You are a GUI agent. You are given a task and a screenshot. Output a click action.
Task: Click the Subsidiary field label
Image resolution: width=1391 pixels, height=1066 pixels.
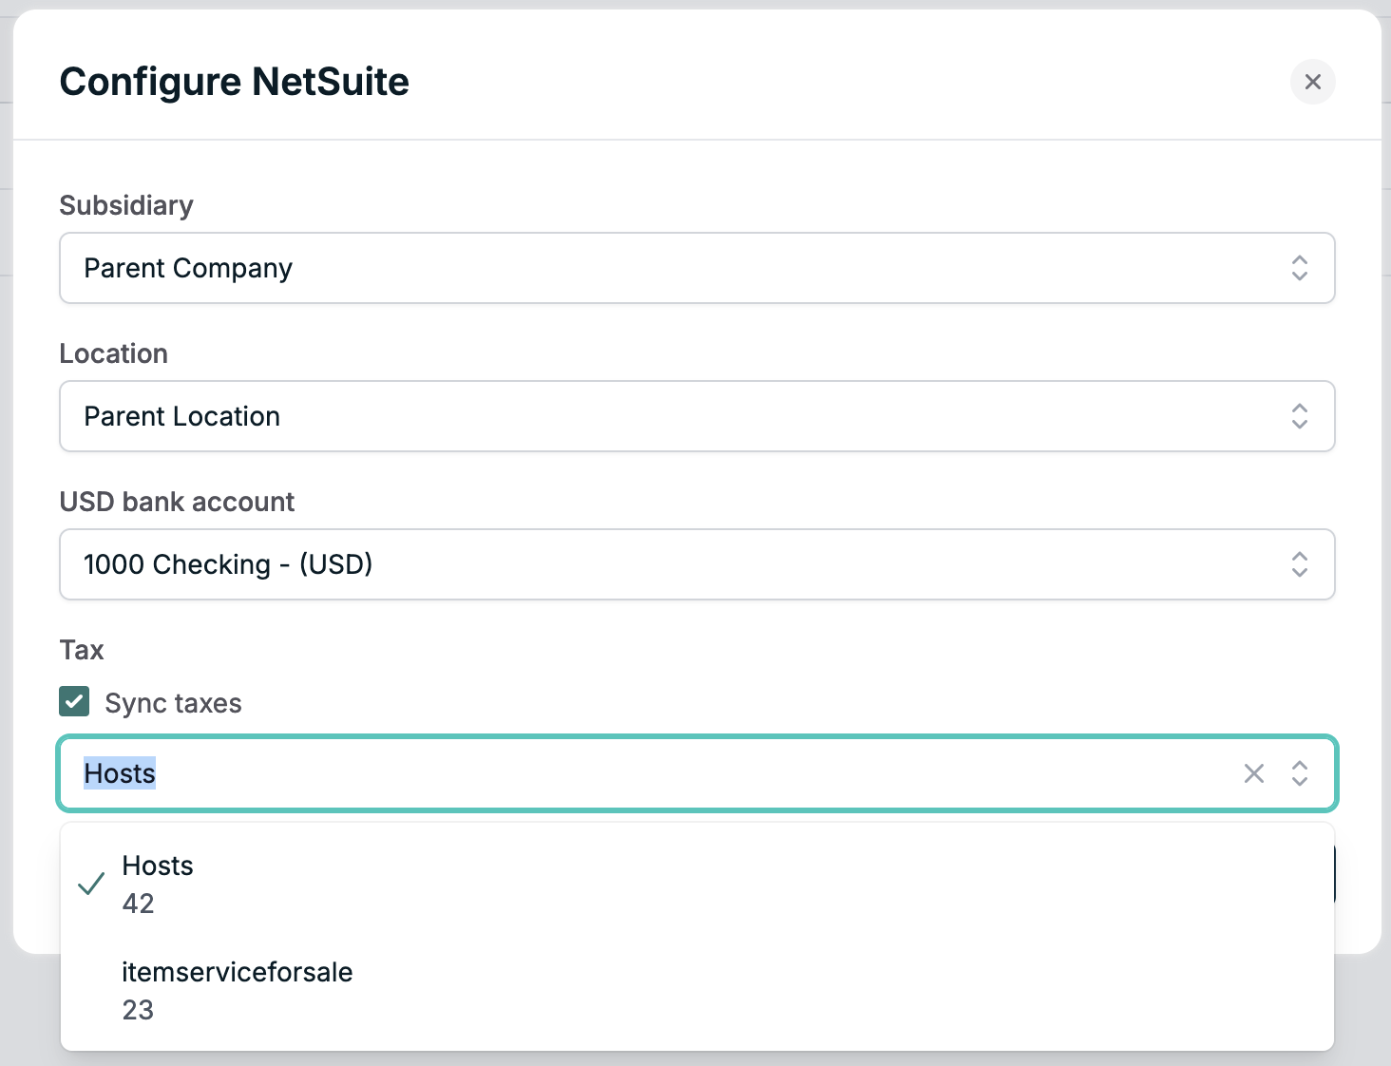126,205
